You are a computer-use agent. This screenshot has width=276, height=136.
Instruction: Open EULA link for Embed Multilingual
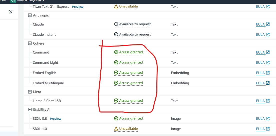[263, 83]
